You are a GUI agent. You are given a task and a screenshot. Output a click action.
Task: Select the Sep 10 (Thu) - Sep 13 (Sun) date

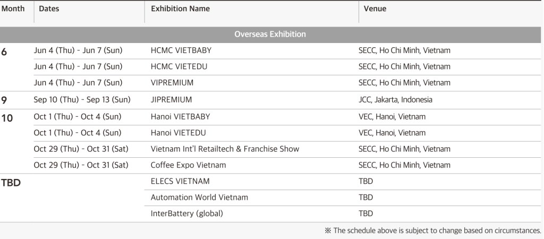pyautogui.click(x=82, y=99)
